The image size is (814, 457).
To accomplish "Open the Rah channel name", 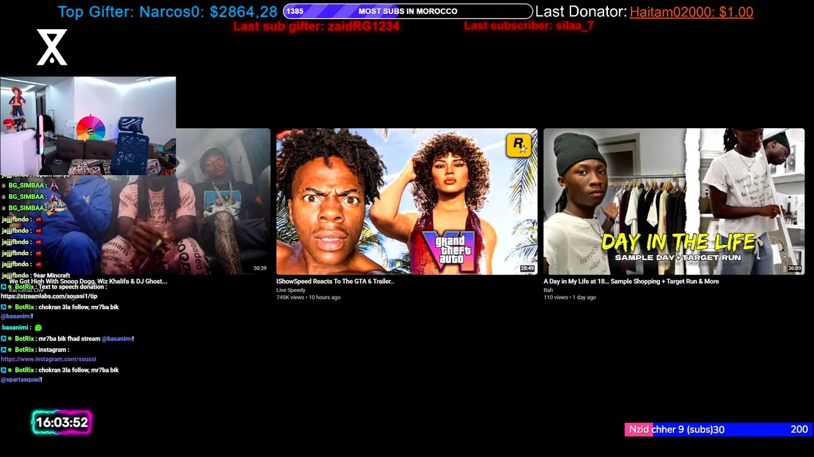I will point(548,290).
